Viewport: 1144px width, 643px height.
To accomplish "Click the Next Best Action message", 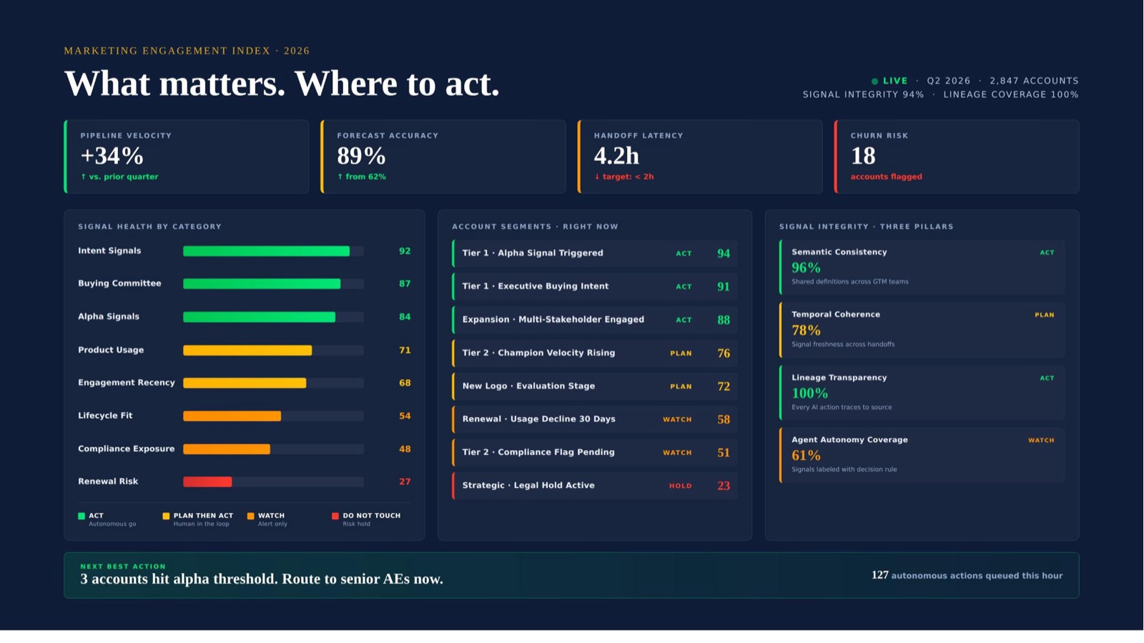I will (262, 579).
